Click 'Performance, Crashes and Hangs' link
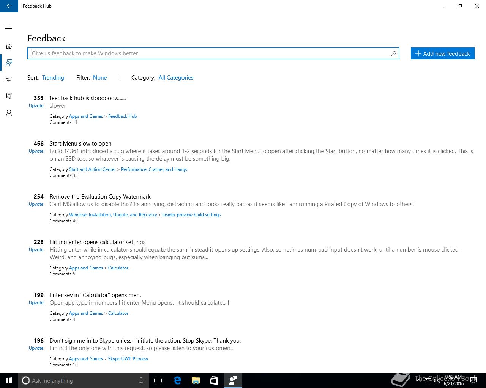 coord(154,169)
